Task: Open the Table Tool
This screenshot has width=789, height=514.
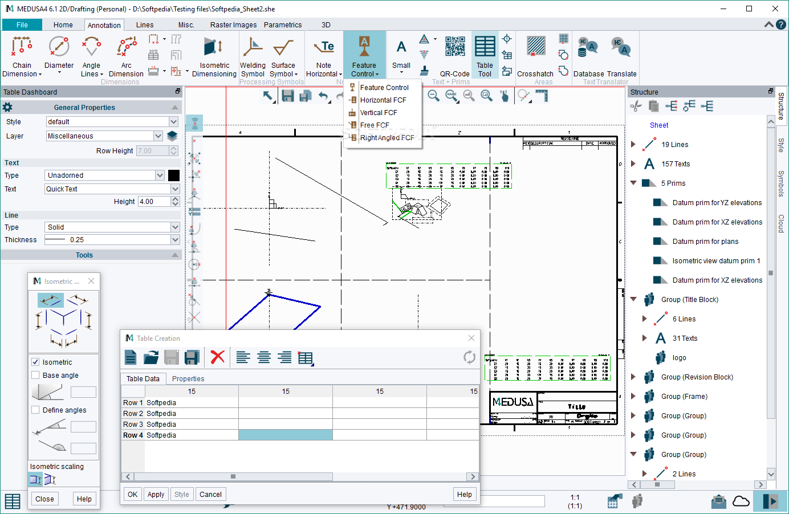Action: 485,56
